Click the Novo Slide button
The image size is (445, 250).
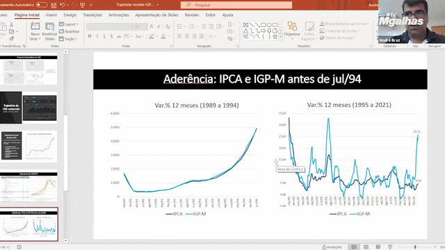tap(35, 31)
